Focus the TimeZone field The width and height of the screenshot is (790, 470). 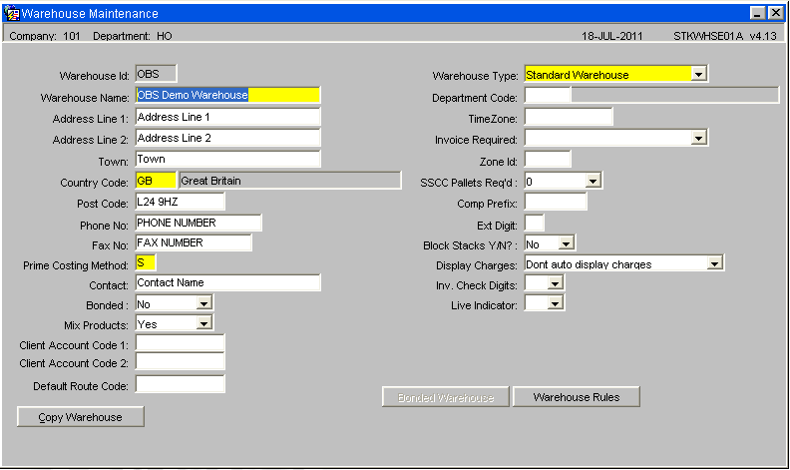(569, 117)
